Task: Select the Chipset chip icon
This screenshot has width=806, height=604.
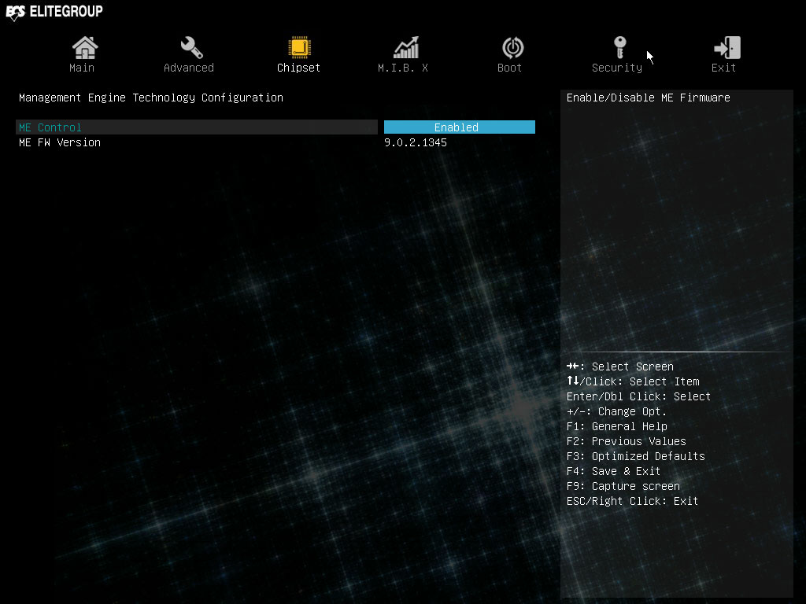Action: click(299, 48)
